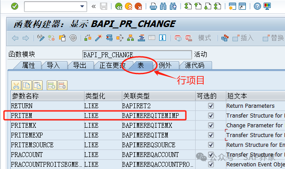Click the red Cancel icon

point(138,6)
